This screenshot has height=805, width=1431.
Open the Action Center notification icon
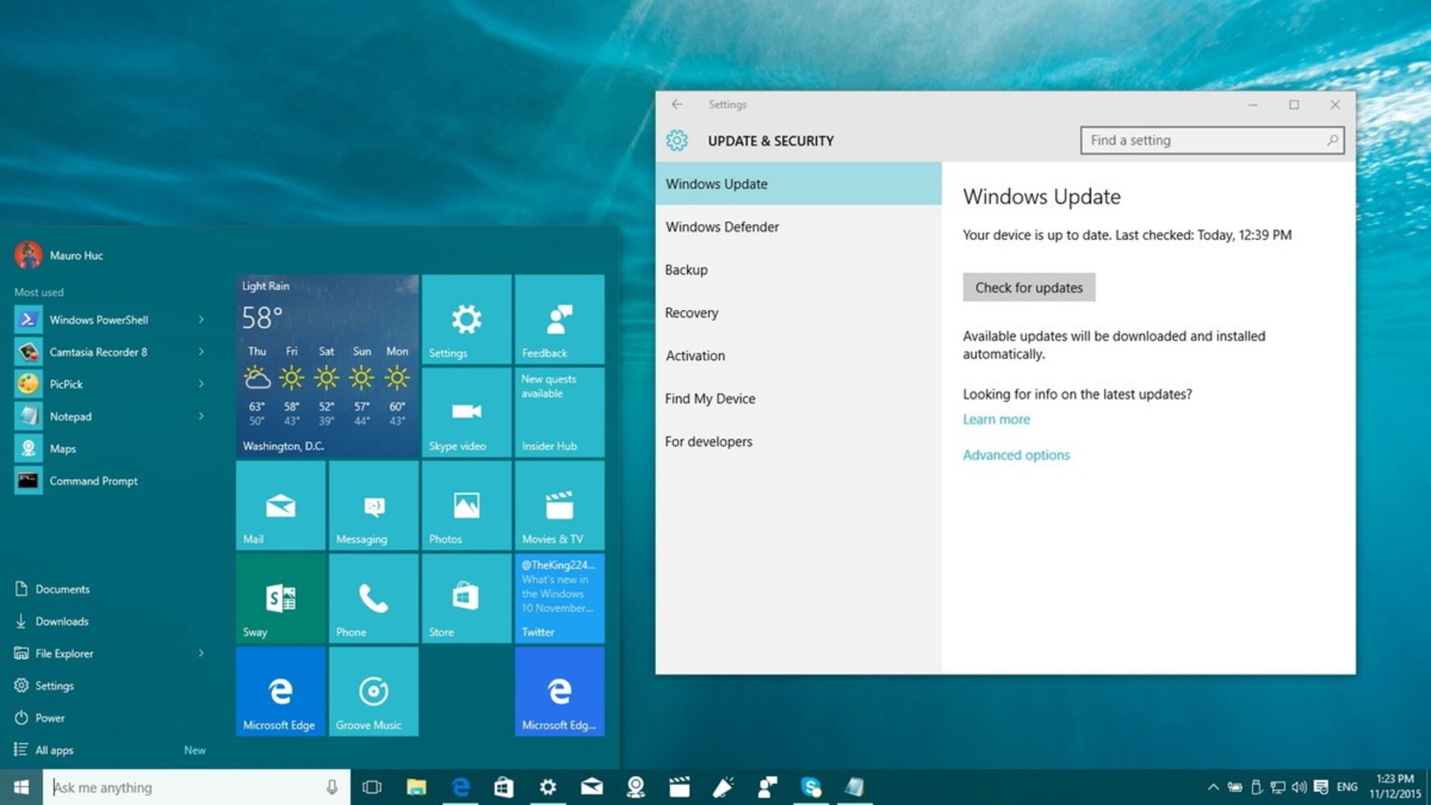1321,787
